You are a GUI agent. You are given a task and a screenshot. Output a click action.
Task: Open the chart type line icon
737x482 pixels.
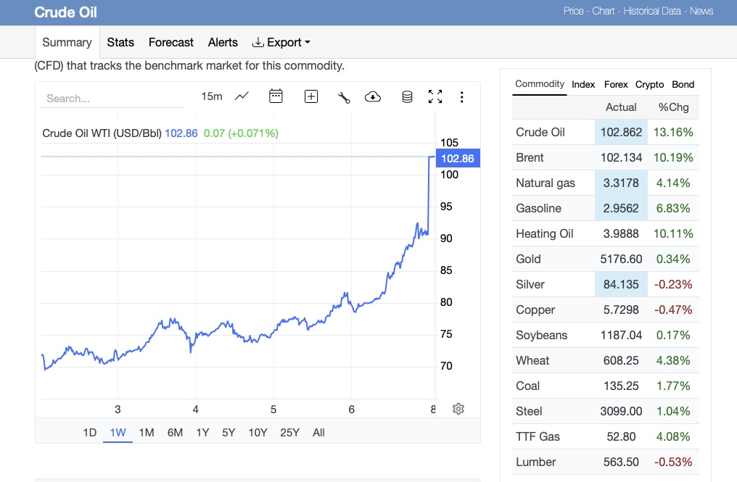click(242, 96)
